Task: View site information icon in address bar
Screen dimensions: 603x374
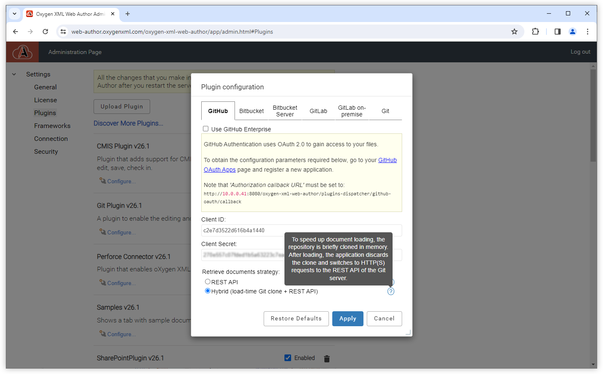Action: 63,32
